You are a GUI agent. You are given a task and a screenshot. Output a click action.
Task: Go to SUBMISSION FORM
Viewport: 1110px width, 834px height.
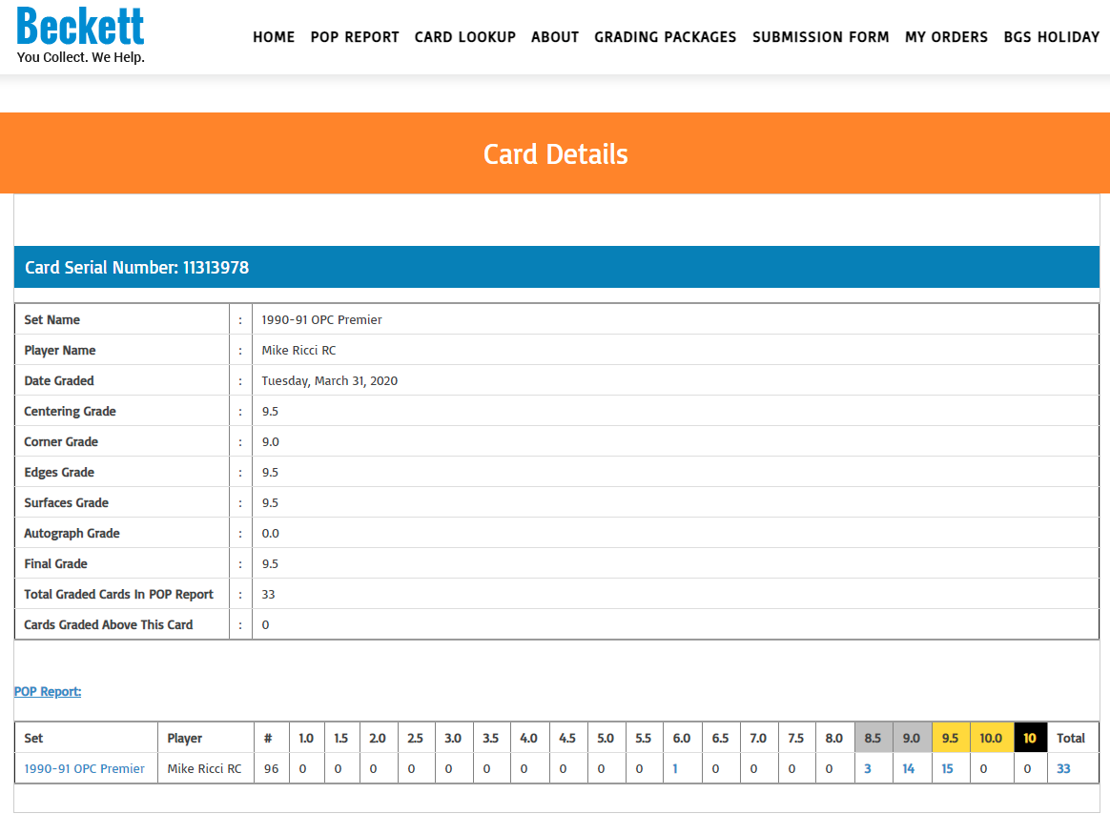tap(820, 37)
